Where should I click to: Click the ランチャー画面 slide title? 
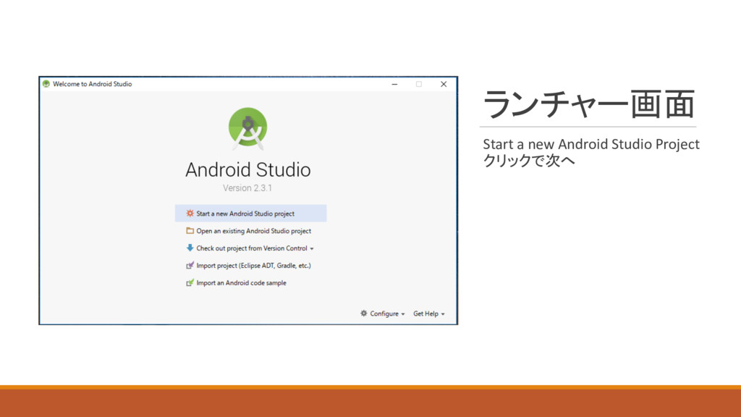[x=588, y=104]
